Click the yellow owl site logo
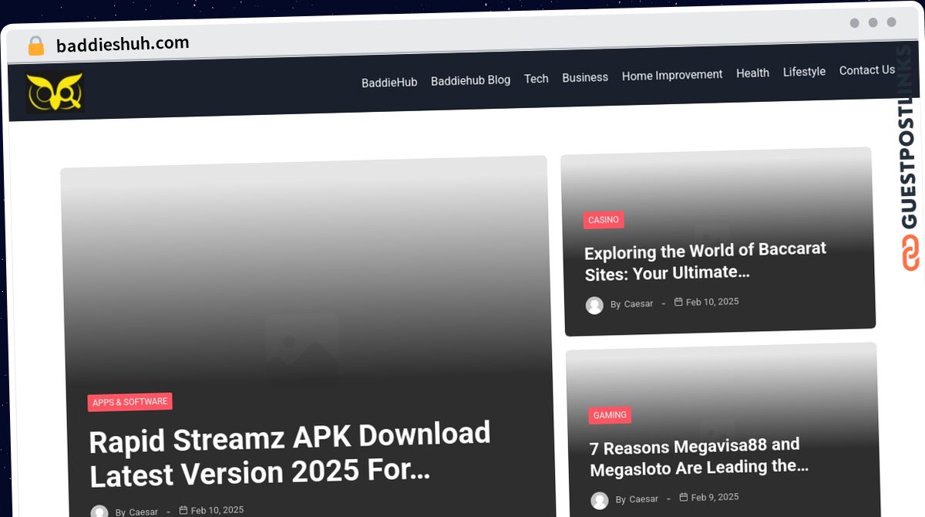The height and width of the screenshot is (517, 925). pyautogui.click(x=55, y=93)
